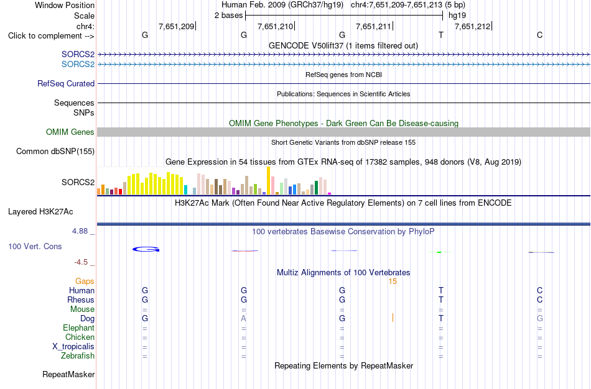Click the Layered H3K27Ac track label
The width and height of the screenshot is (591, 389).
pyautogui.click(x=40, y=212)
